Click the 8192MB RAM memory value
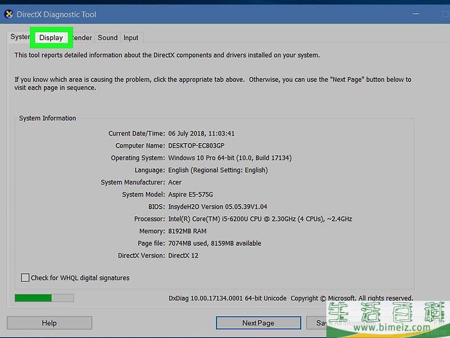This screenshot has width=450, height=338. [x=189, y=231]
